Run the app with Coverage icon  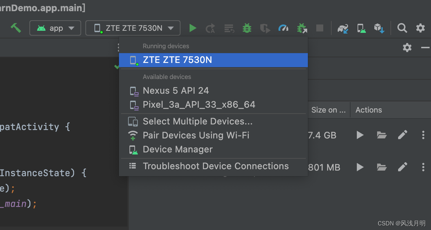(x=265, y=28)
